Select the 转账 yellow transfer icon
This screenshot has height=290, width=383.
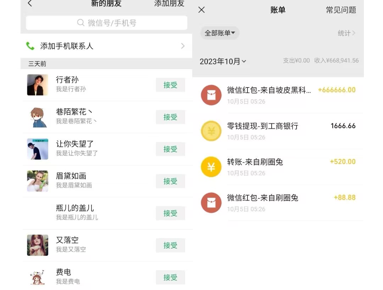[x=211, y=167]
